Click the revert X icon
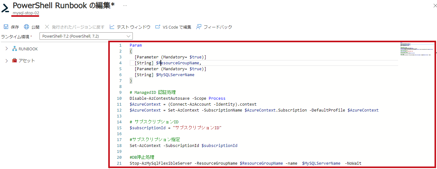 [47, 27]
